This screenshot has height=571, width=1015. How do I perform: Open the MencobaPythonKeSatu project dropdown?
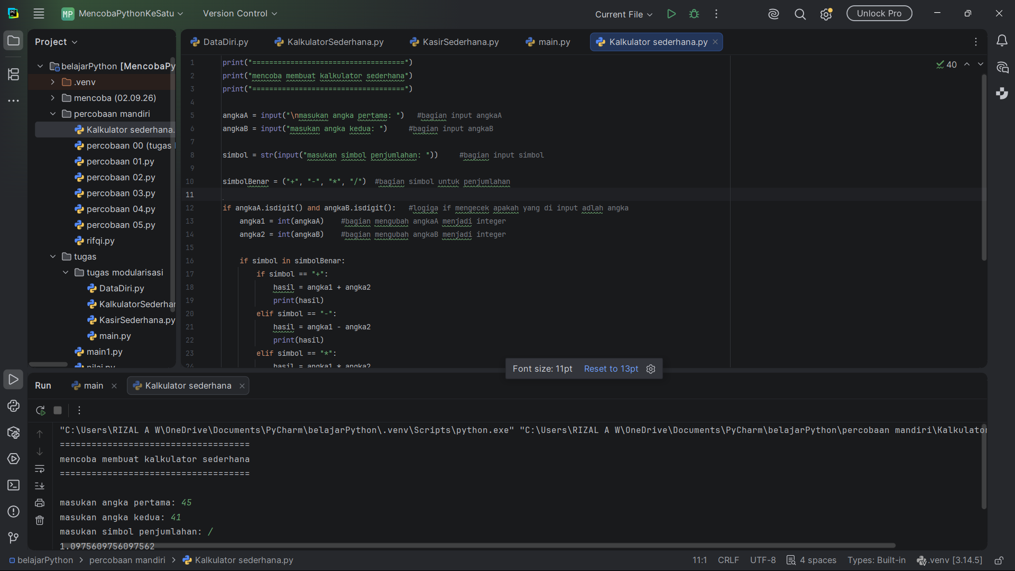[x=123, y=14]
